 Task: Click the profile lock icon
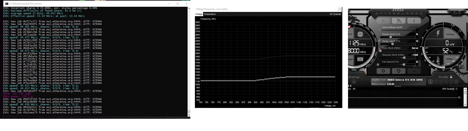[x=451, y=77]
